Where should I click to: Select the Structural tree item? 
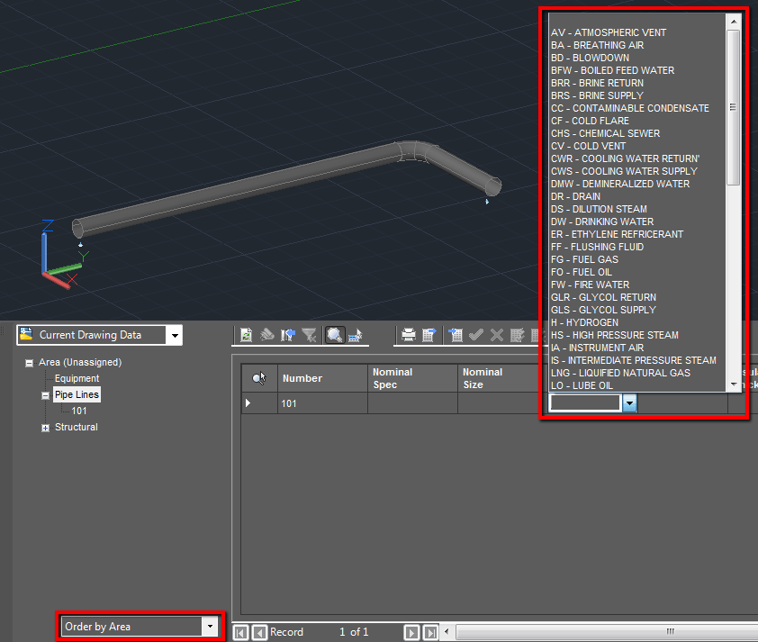[77, 427]
